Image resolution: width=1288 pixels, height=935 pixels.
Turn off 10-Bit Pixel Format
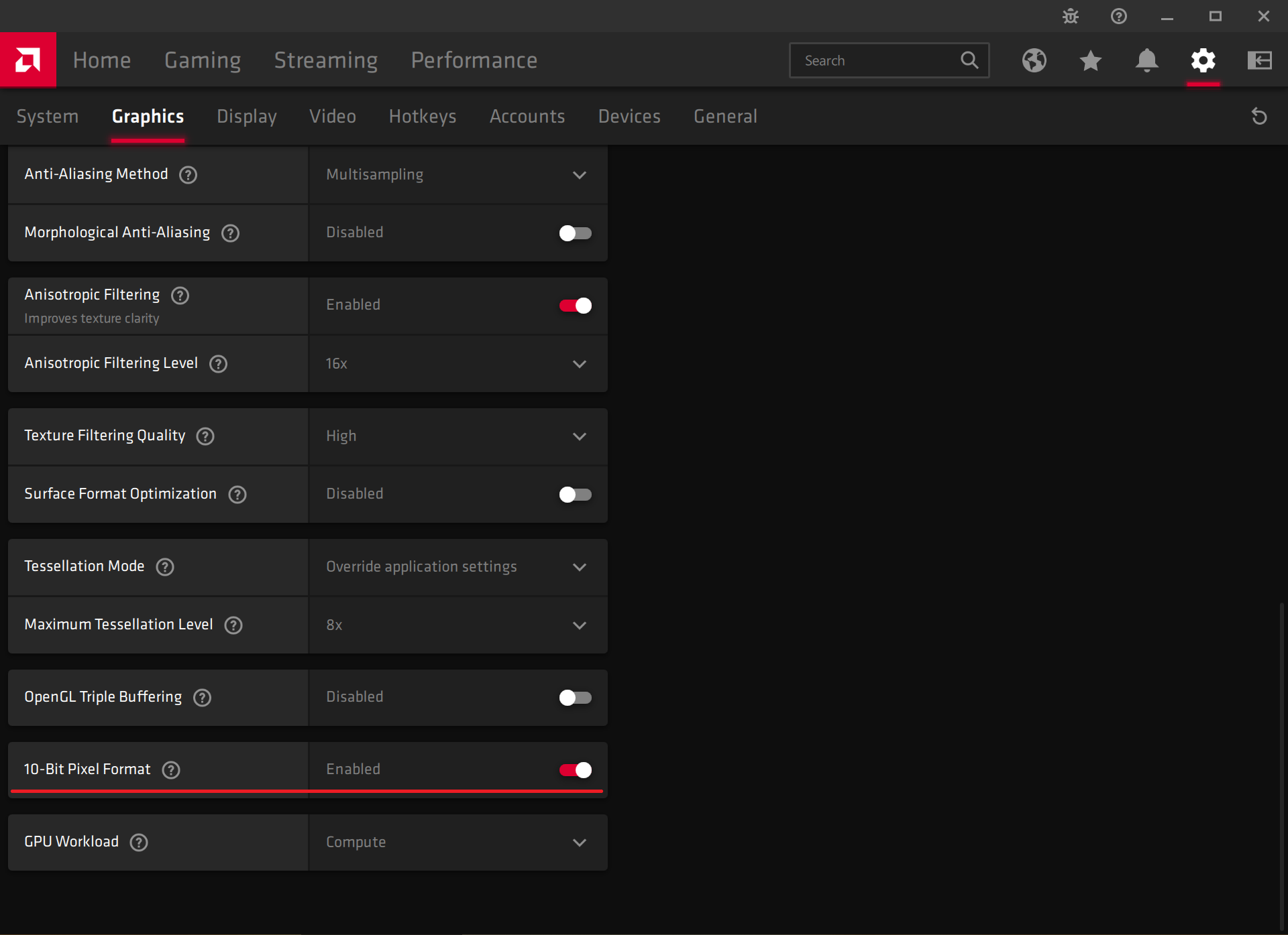575,770
